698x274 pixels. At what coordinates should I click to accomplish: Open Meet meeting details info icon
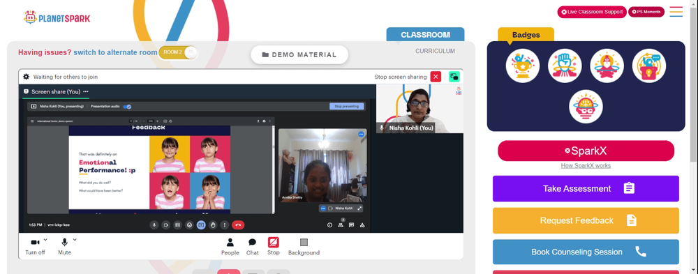(x=330, y=225)
